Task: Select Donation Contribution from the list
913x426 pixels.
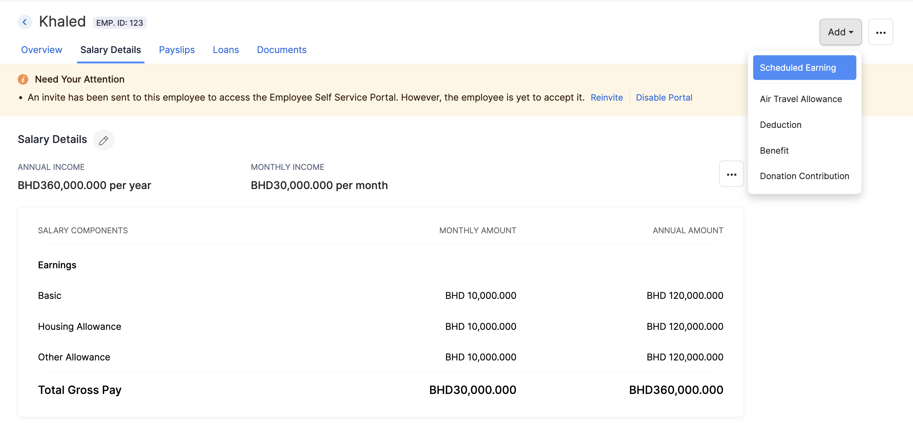Action: point(805,176)
